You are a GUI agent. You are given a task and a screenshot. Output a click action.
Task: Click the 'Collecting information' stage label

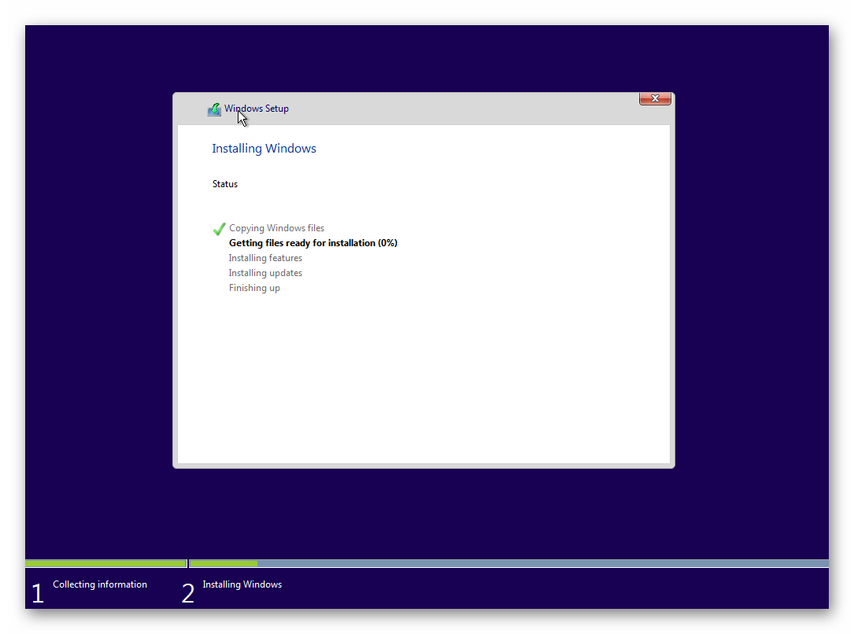[100, 584]
